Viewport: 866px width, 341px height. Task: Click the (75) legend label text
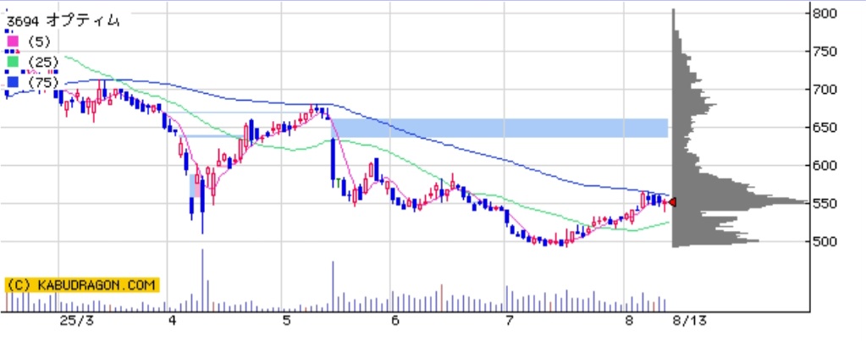tap(42, 83)
